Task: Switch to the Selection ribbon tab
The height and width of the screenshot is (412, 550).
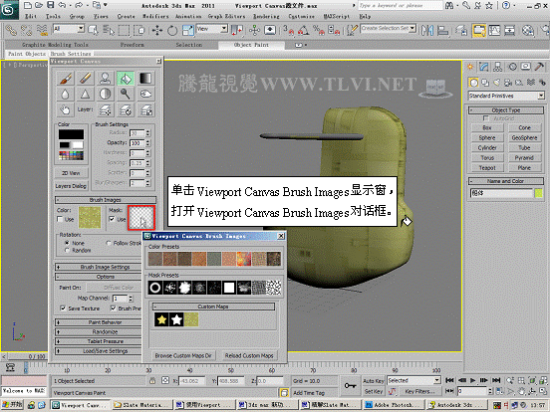Action: pos(188,45)
